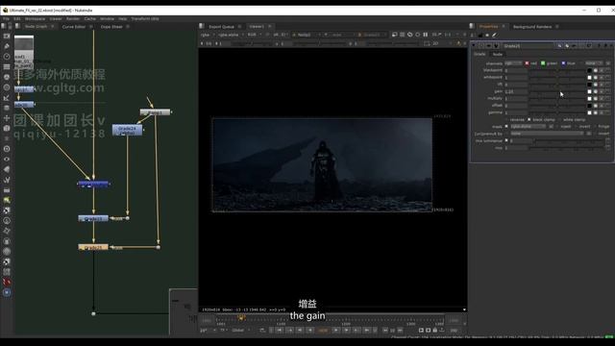Open the rgba.alpha channel dropdown
615x346 pixels.
(x=231, y=35)
